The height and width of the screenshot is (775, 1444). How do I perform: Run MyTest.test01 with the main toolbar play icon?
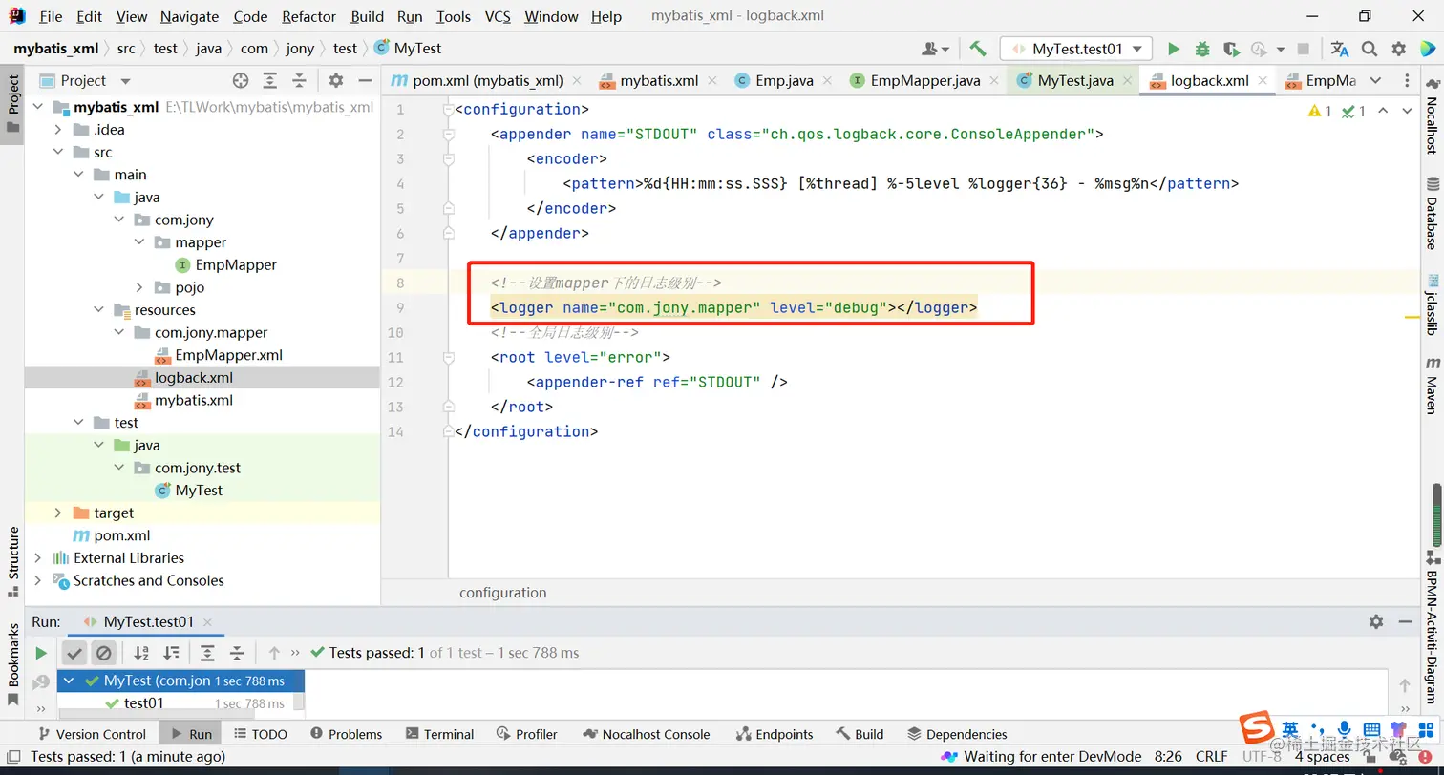click(1174, 49)
